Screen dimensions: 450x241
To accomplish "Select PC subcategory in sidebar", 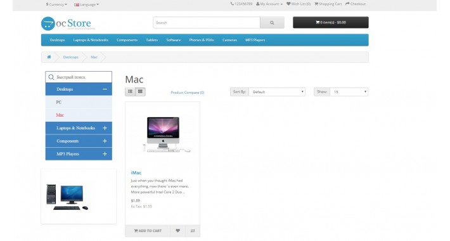I will click(79, 102).
